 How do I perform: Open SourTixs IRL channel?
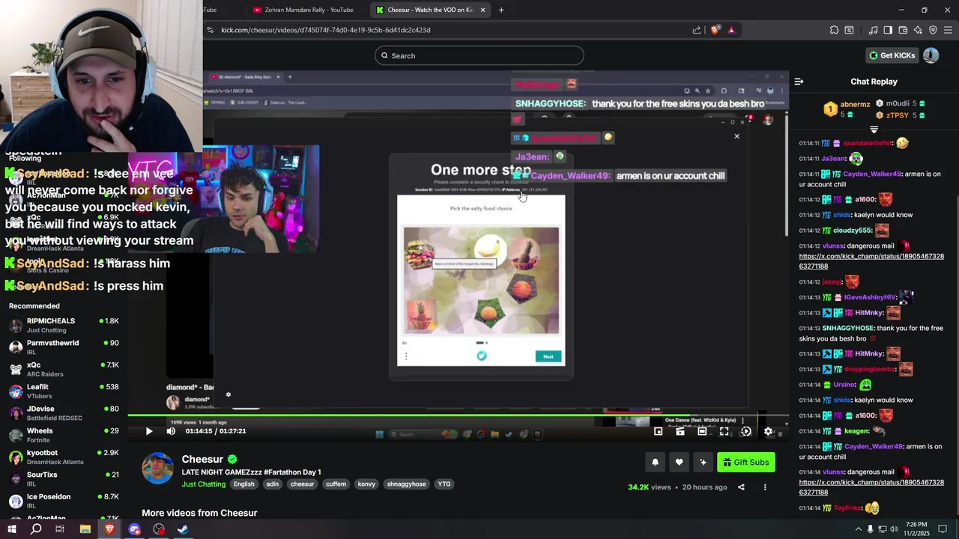[64, 479]
